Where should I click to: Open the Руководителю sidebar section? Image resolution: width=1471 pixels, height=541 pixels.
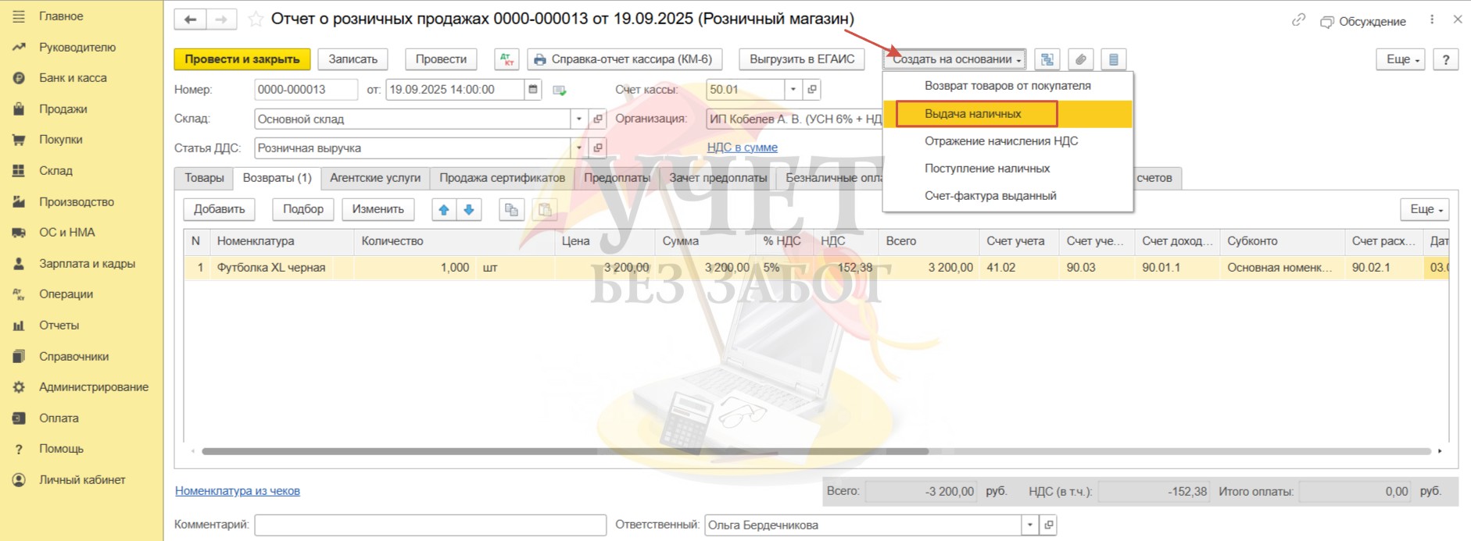pos(77,47)
